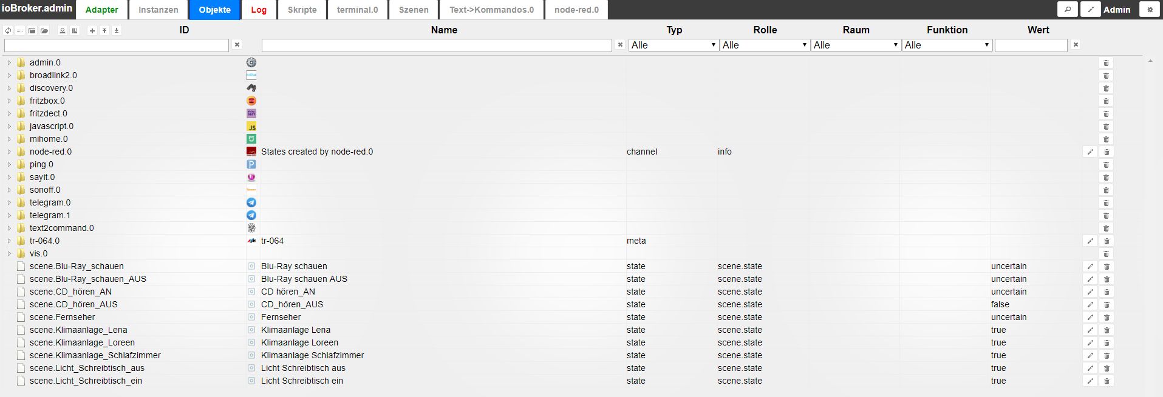Click 'States created by node-red.0' name
Image resolution: width=1163 pixels, height=397 pixels.
pos(317,152)
